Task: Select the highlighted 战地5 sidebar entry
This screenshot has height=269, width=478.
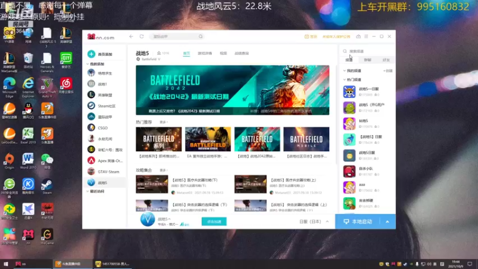Action: coord(105,183)
